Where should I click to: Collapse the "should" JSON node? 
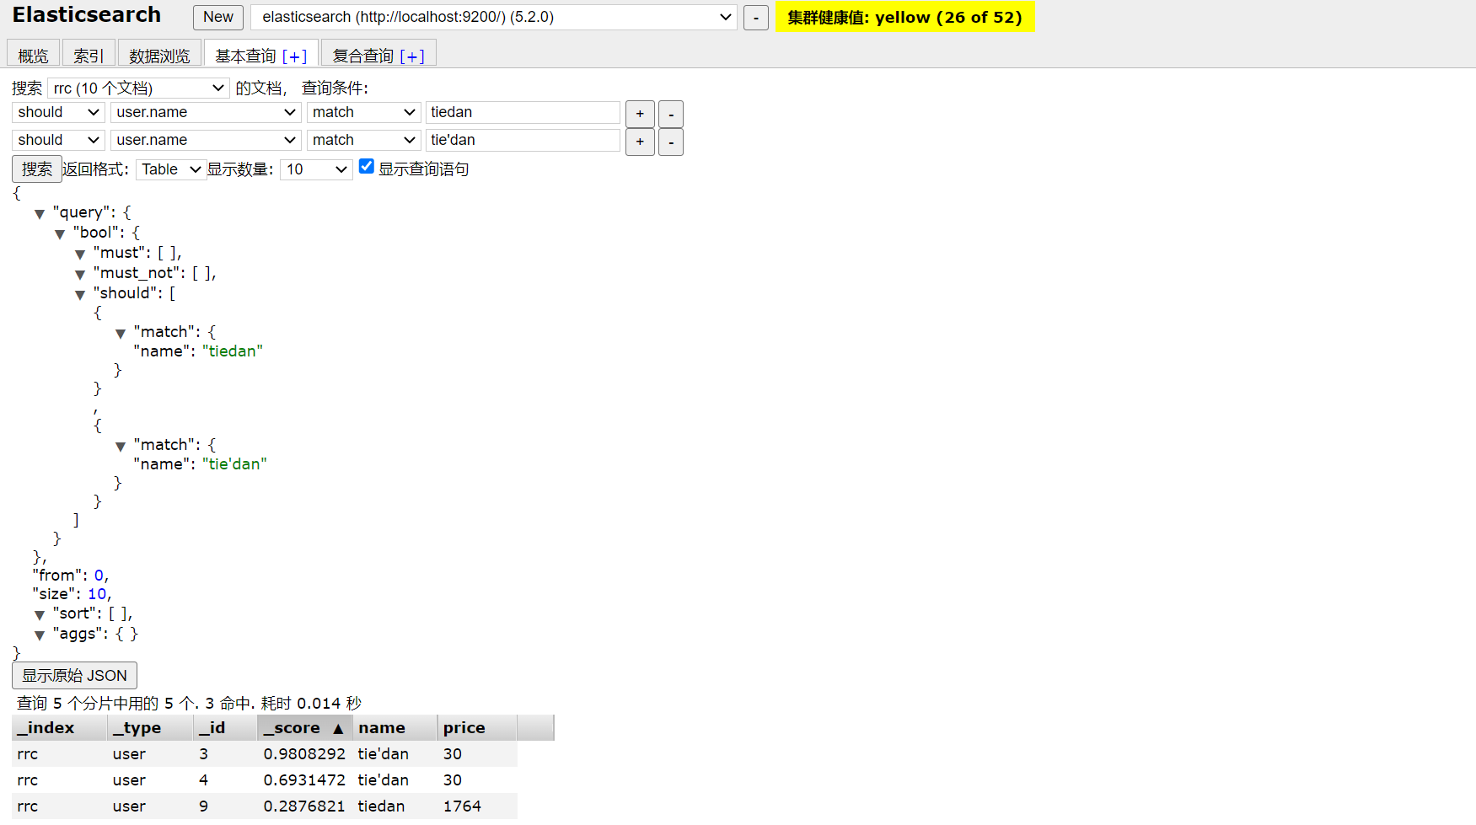(80, 295)
